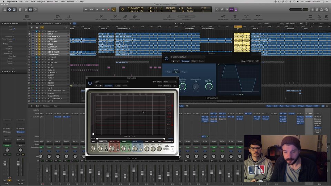
Task: Open the Media Browser icon
Action: tap(327, 10)
